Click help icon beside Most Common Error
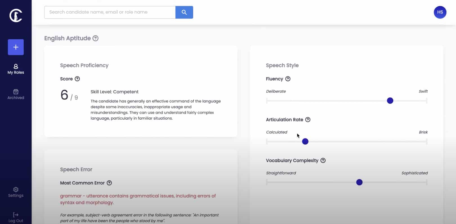 [x=109, y=183]
